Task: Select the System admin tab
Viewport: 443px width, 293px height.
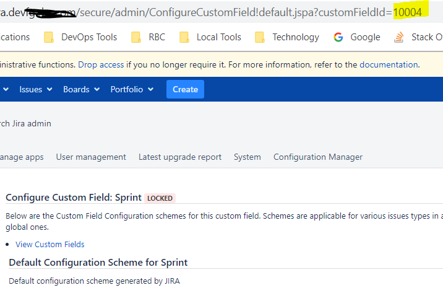Action: [x=247, y=157]
